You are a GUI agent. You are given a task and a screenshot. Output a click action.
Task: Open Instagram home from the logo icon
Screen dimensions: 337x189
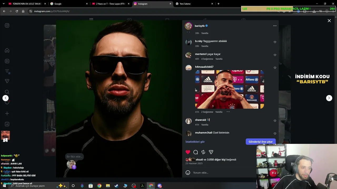point(7,25)
